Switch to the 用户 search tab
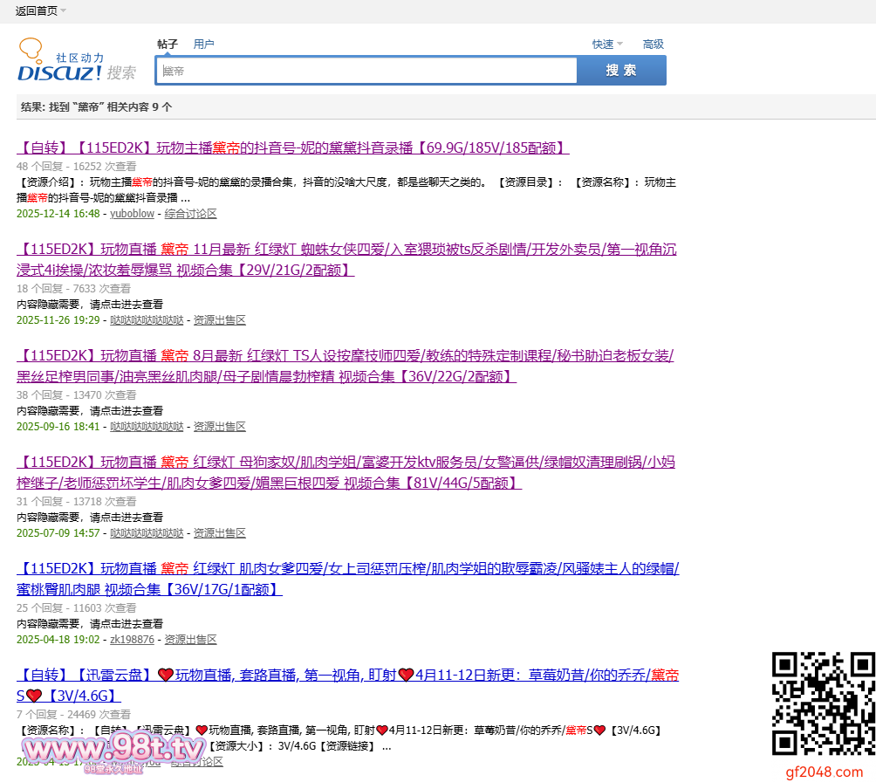The height and width of the screenshot is (782, 876). (203, 44)
